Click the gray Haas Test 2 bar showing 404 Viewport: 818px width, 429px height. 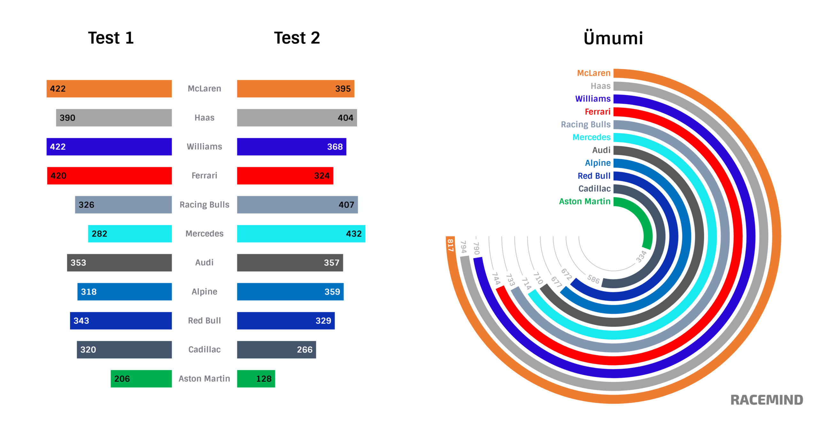click(x=297, y=118)
